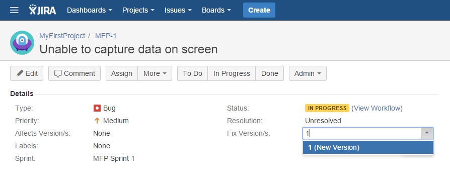Image resolution: width=450 pixels, height=188 pixels.
Task: Click the Comment button
Action: point(74,73)
